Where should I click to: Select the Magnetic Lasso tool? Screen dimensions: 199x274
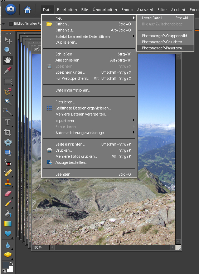pyautogui.click(x=8, y=92)
